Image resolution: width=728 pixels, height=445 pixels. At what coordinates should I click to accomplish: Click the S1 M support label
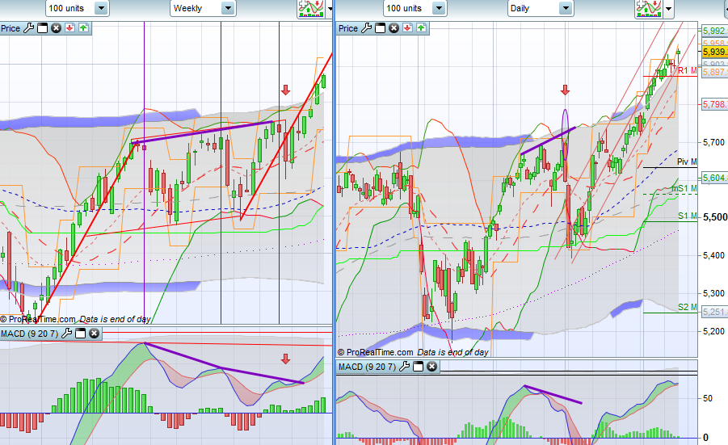point(688,216)
